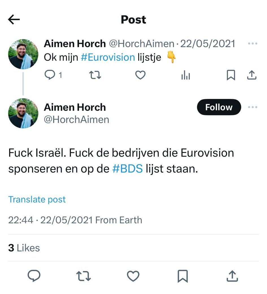Viewport: 267px width, 294px height.
Task: Repost the main post
Action: tap(84, 276)
